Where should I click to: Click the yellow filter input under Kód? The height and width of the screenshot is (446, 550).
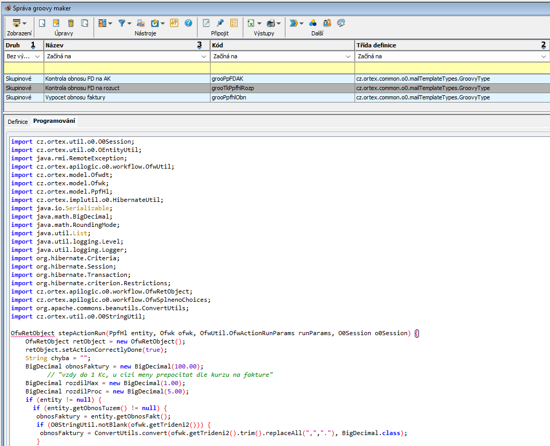[282, 68]
